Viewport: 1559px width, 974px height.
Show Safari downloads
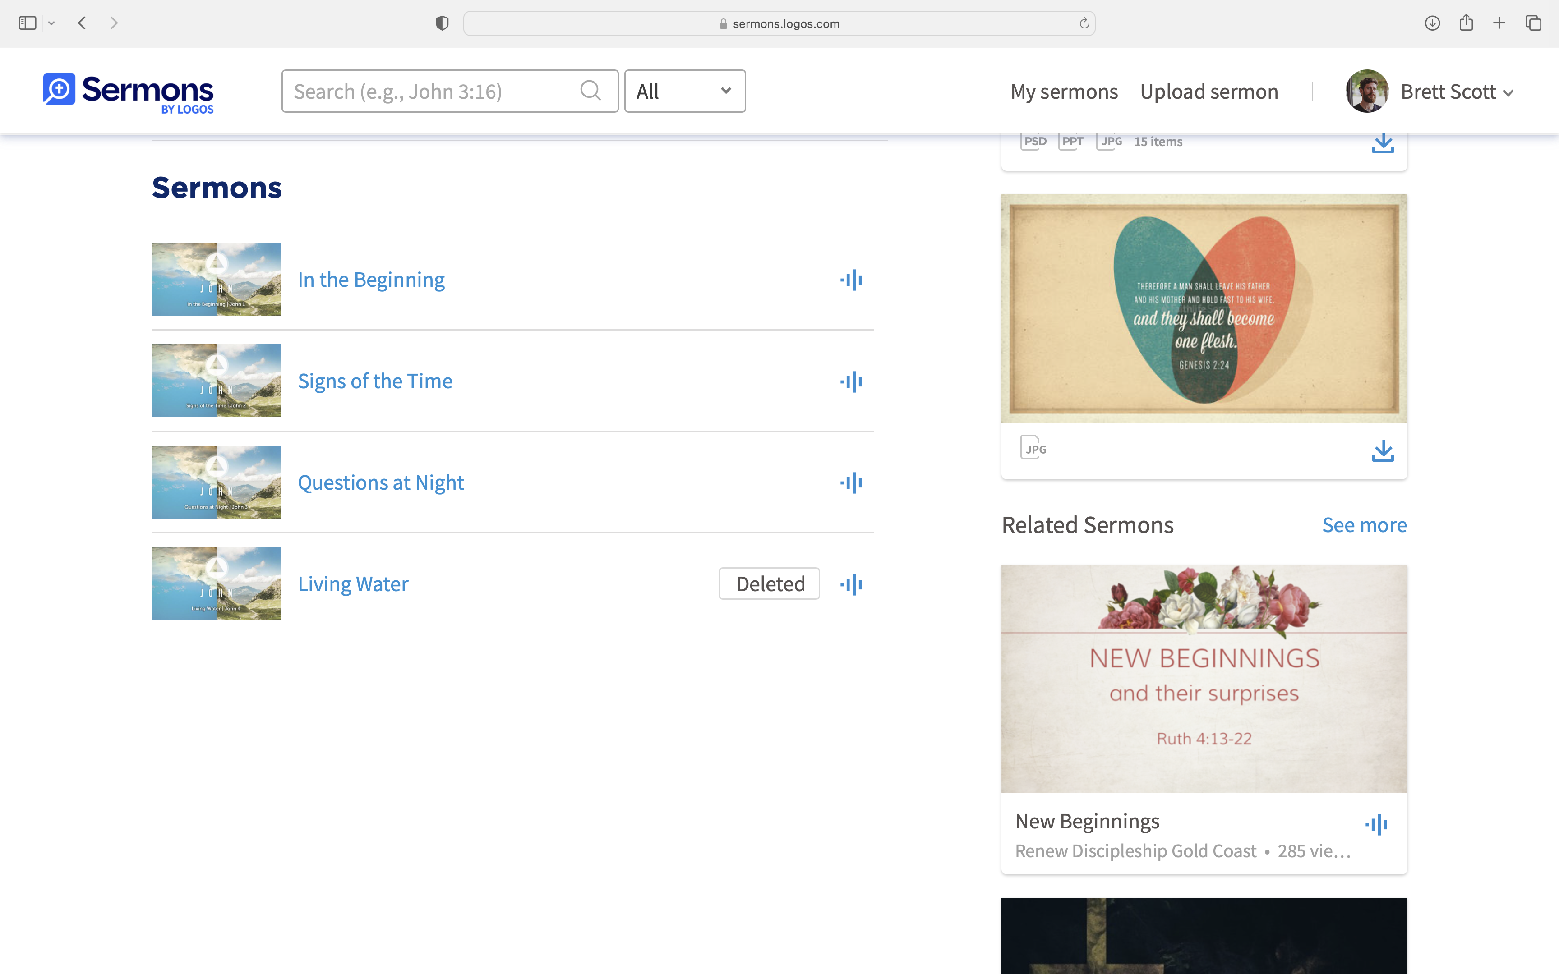pyautogui.click(x=1432, y=23)
